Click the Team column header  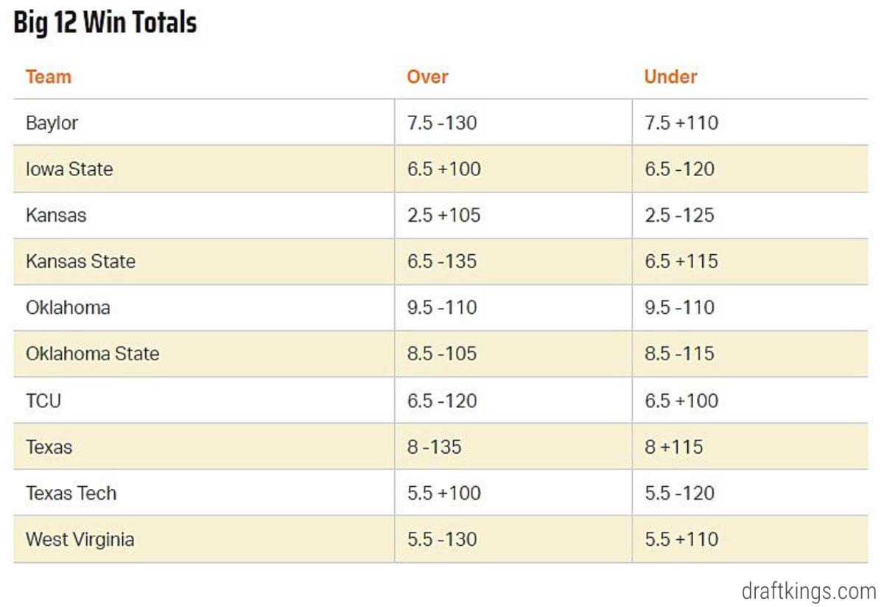(x=49, y=77)
